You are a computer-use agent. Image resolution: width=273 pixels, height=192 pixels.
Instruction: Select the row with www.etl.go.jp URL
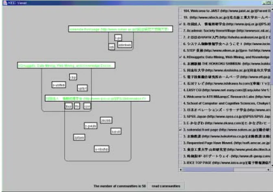coord(225,77)
